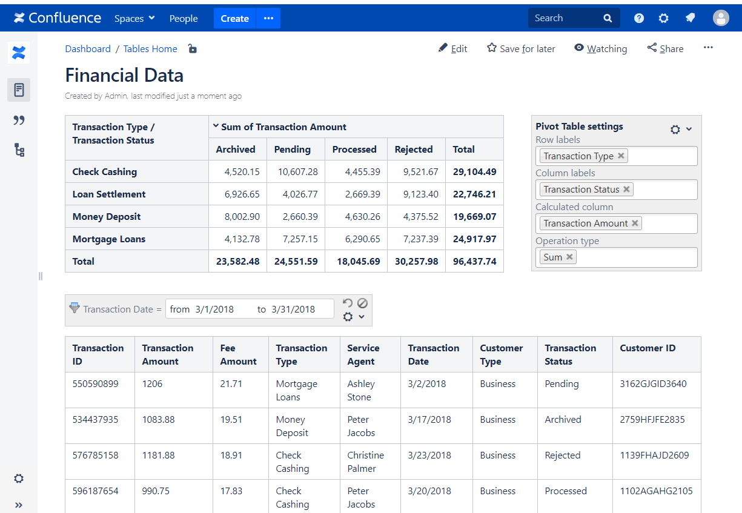Collapse Sum of Transaction Amount chevron
Screen dimensions: 742x513
click(x=215, y=127)
